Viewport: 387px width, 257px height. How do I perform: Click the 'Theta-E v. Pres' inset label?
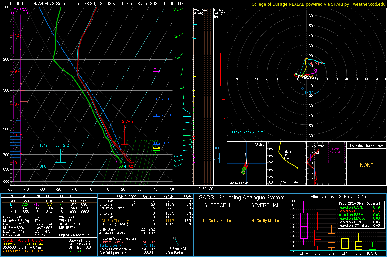(x=286, y=155)
